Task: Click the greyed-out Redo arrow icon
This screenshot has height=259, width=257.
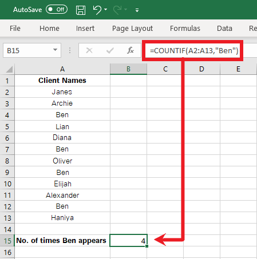Action: (117, 10)
